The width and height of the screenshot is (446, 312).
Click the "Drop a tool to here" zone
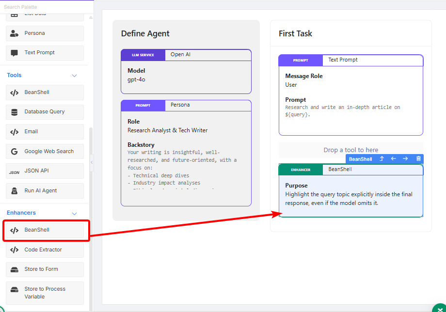pyautogui.click(x=350, y=150)
